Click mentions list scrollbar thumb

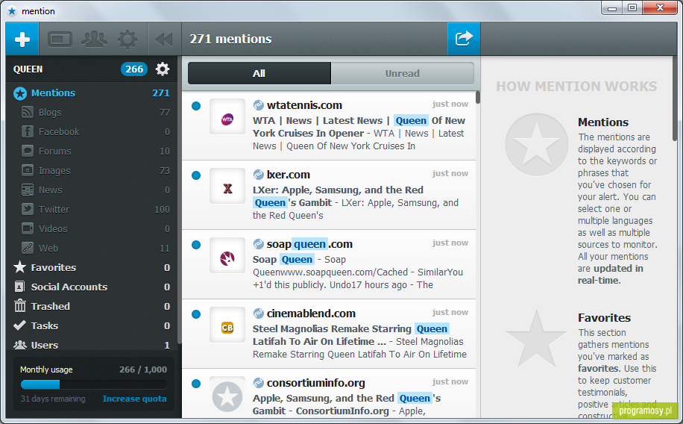tap(478, 97)
